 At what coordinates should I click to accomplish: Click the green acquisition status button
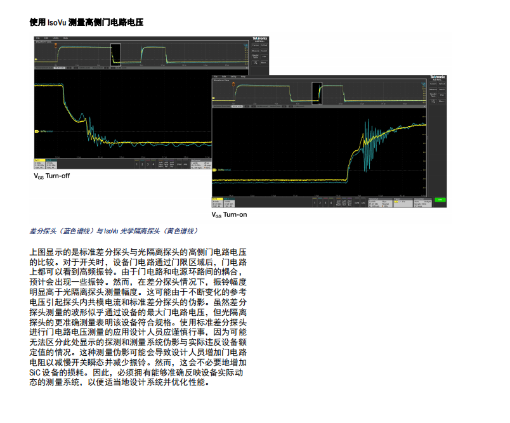point(440,200)
